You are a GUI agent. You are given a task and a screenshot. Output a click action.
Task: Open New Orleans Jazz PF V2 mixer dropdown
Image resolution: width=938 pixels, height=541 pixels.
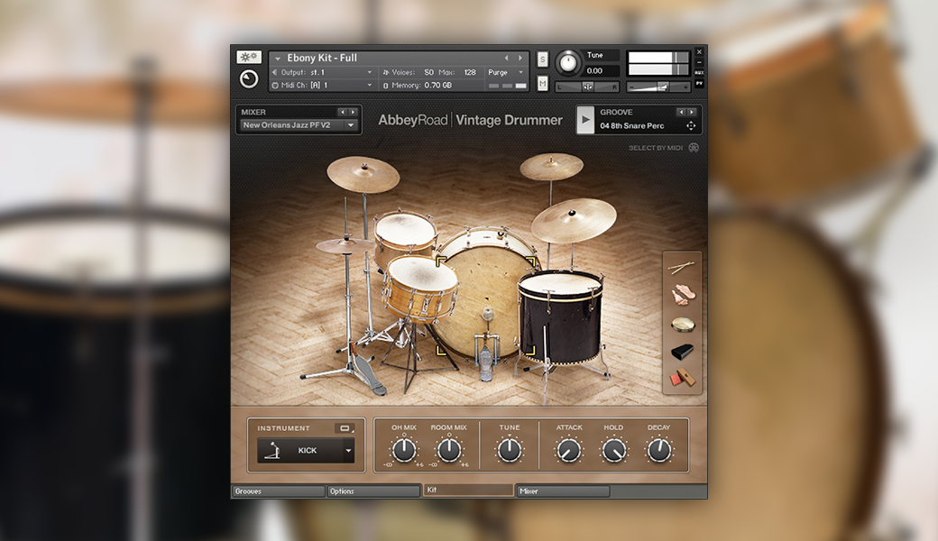pos(299,125)
